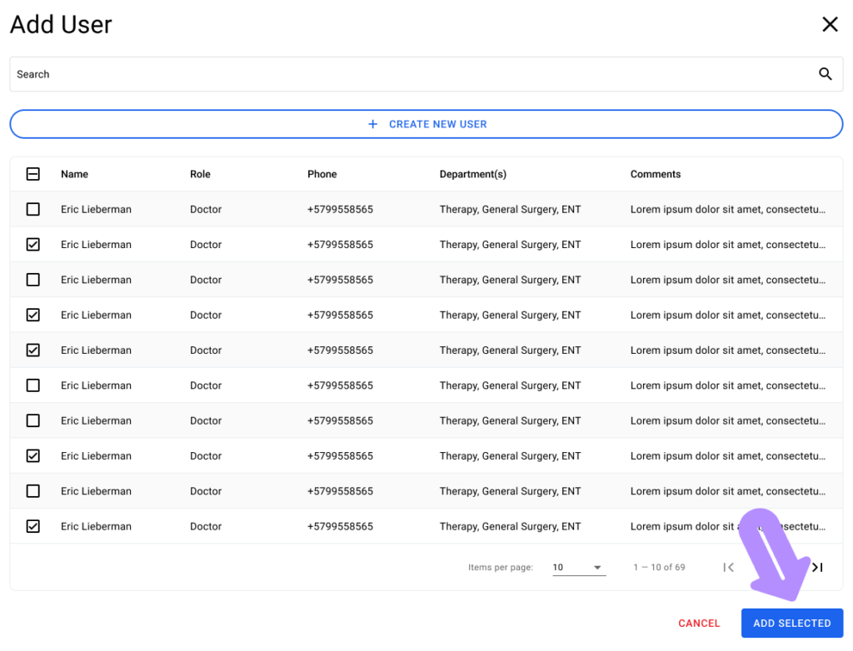Select the third row's checkbox
This screenshot has width=853, height=651.
pos(33,280)
